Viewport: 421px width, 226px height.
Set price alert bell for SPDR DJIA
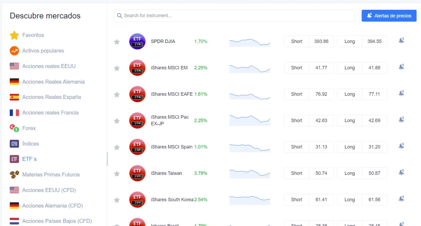(x=401, y=41)
